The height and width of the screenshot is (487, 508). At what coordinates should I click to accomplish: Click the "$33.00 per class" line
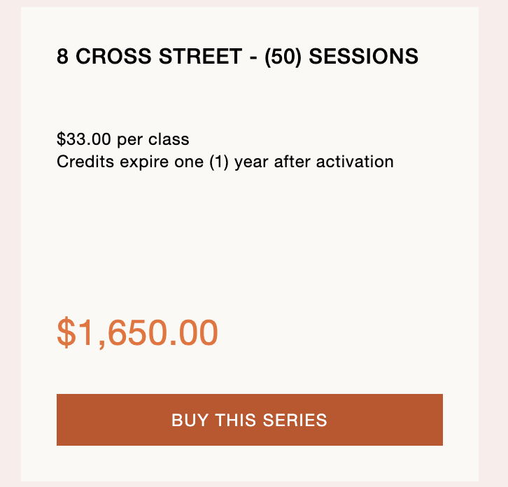point(122,139)
